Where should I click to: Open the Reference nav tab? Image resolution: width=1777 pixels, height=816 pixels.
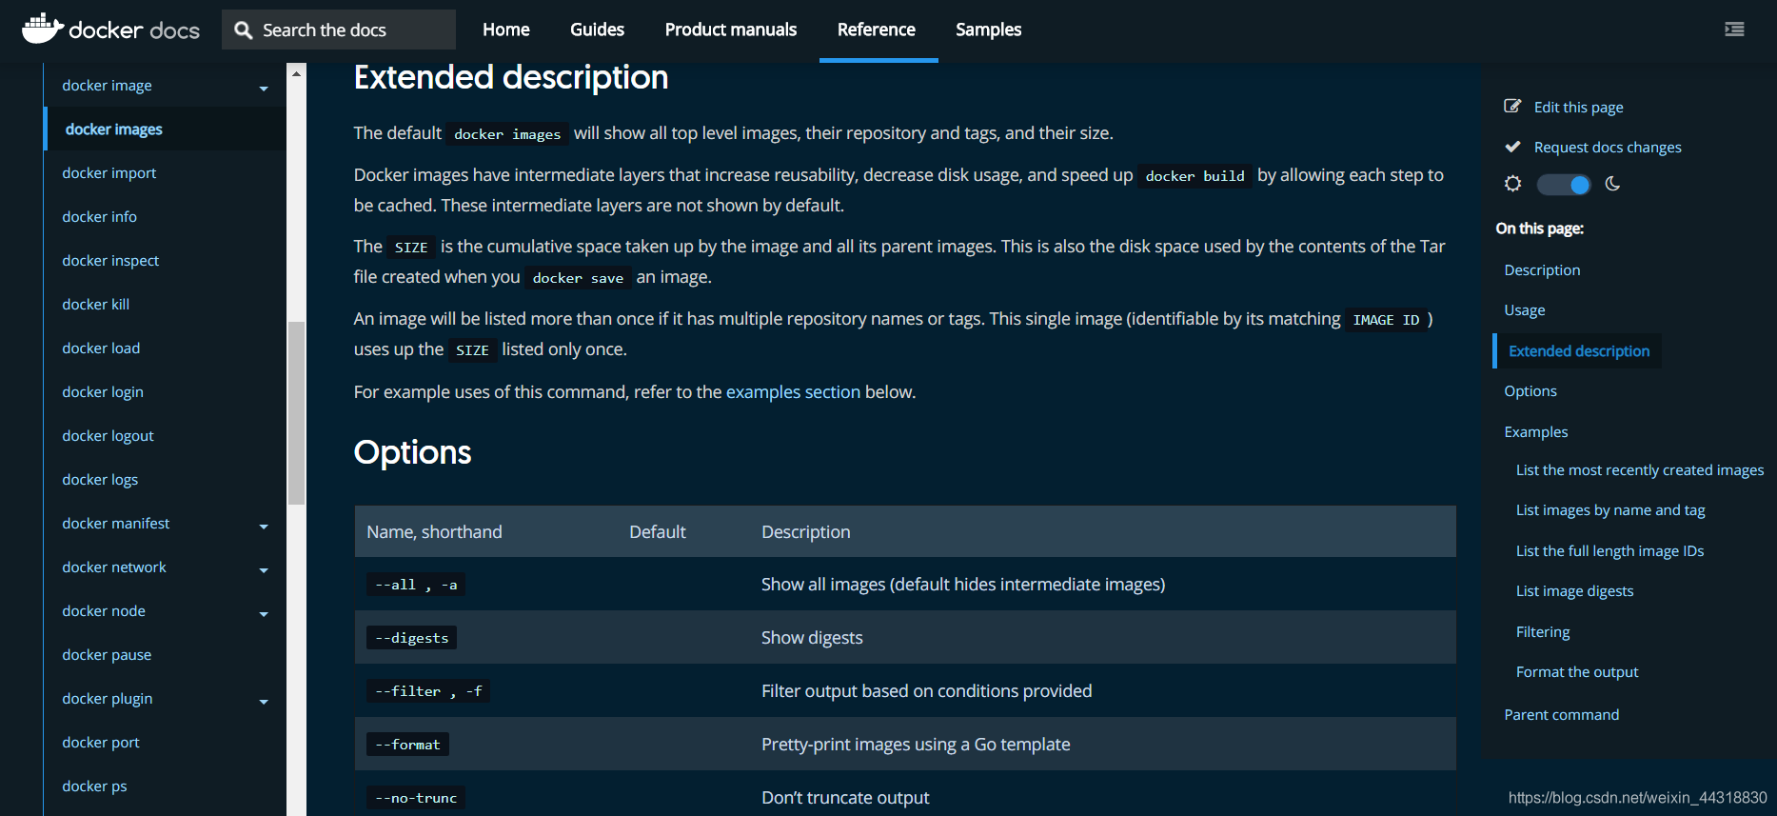877,30
